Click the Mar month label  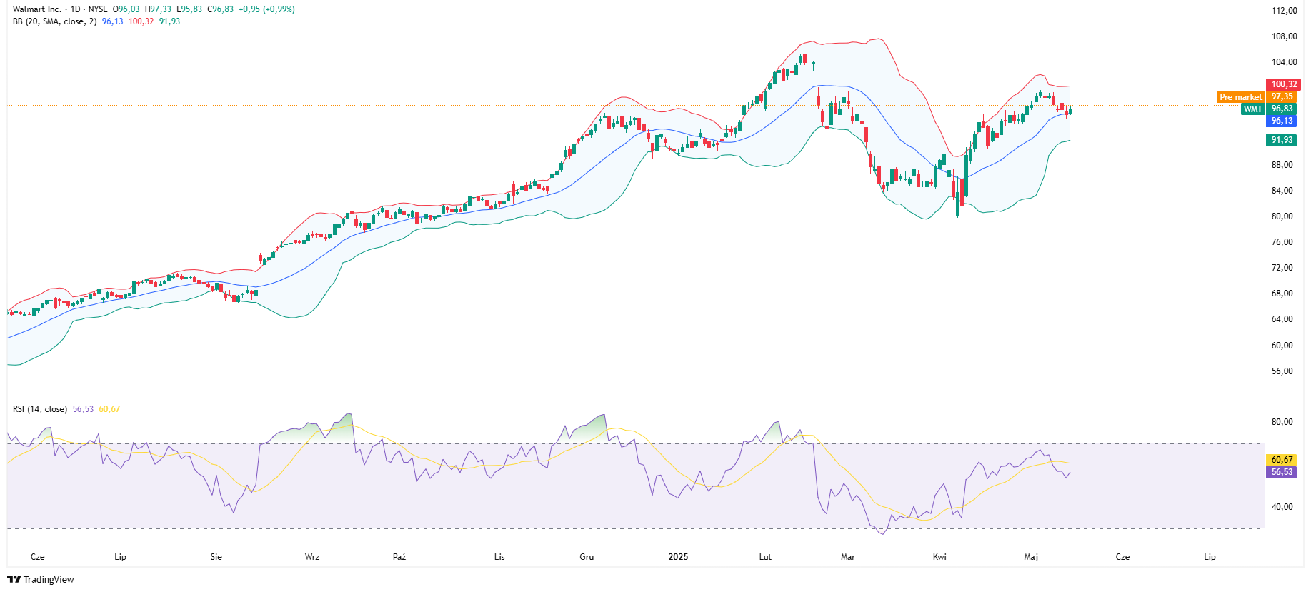(x=848, y=557)
